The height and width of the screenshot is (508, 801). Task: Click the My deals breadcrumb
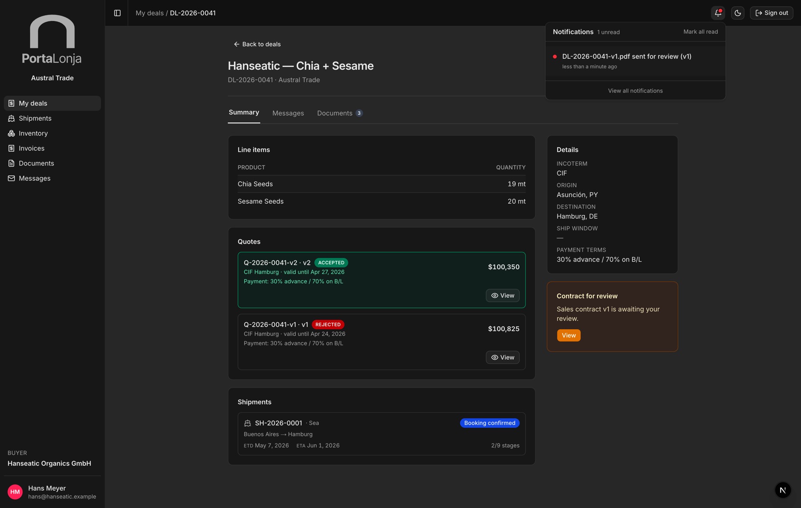150,13
